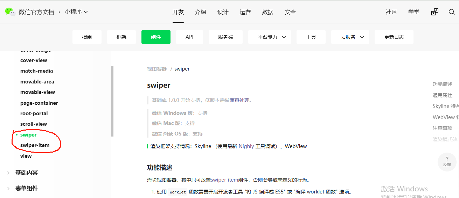Select the 工具 button
The image size is (459, 198).
[x=311, y=37]
